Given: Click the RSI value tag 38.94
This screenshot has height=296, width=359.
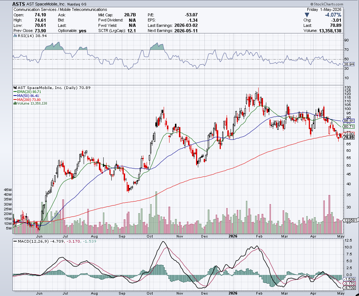Looking at the screenshot, I should [349, 64].
